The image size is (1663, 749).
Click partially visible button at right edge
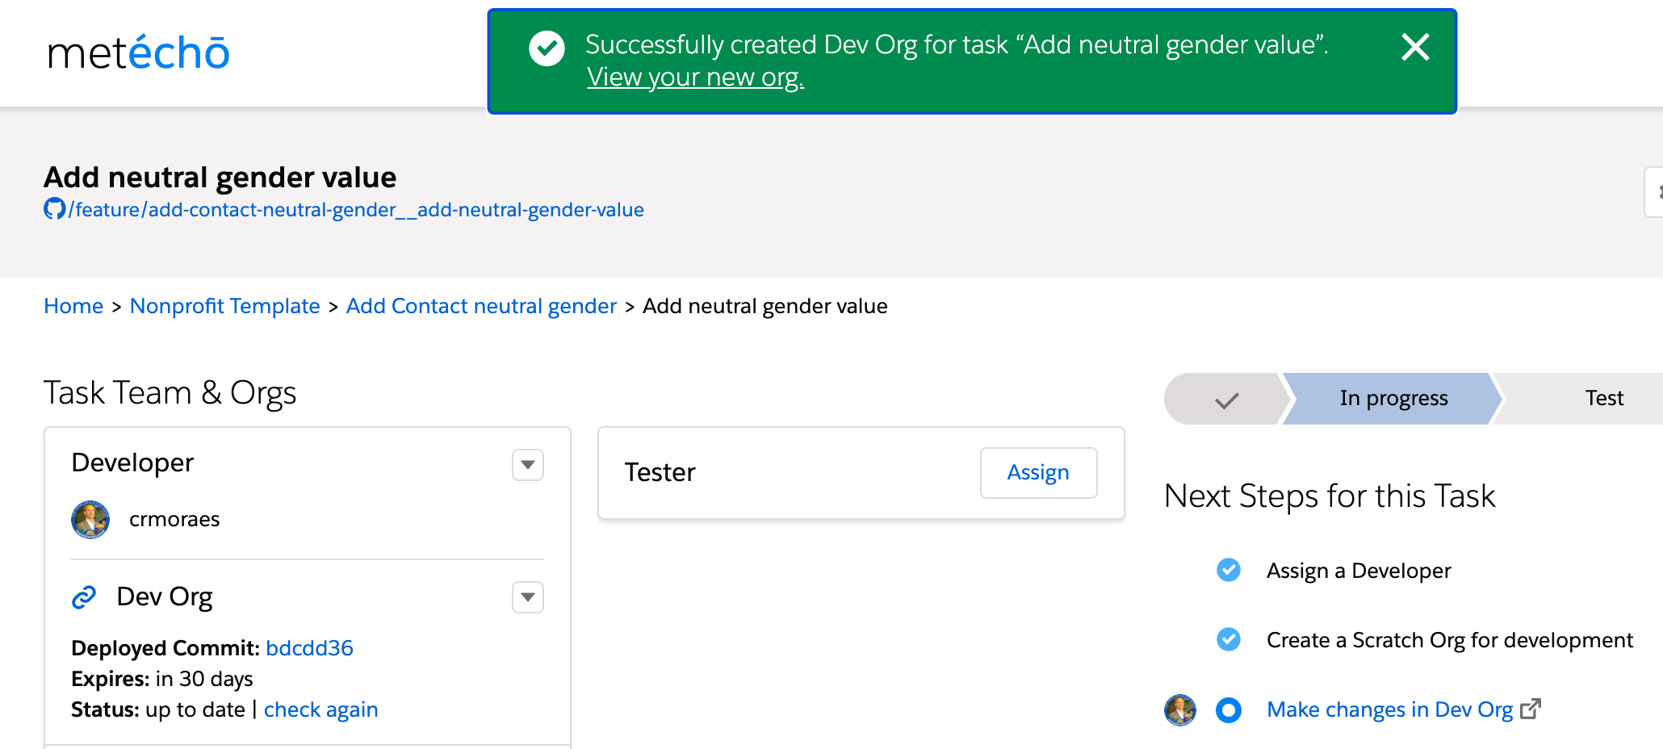1654,192
